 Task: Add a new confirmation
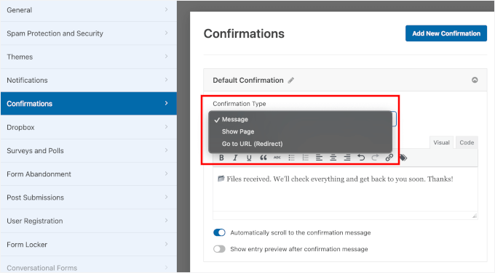(x=446, y=33)
